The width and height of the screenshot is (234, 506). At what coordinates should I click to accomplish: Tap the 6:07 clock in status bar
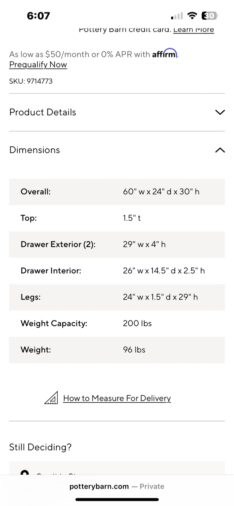[38, 16]
